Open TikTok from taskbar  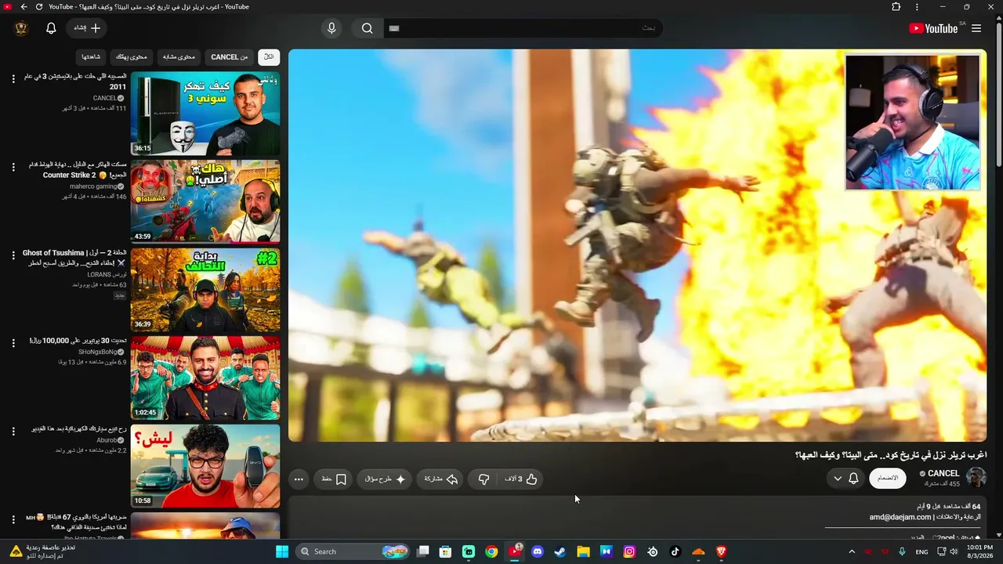coord(675,551)
